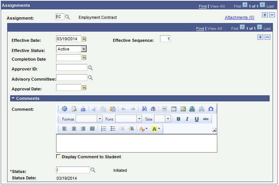This screenshot has width=279, height=185.
Task: Click the Effective Sequence input field
Action: pos(165,39)
